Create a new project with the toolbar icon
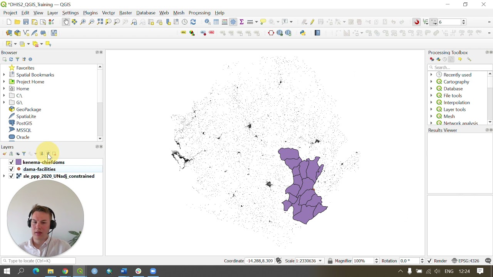Screen dimensions: 493x277 point(9,22)
